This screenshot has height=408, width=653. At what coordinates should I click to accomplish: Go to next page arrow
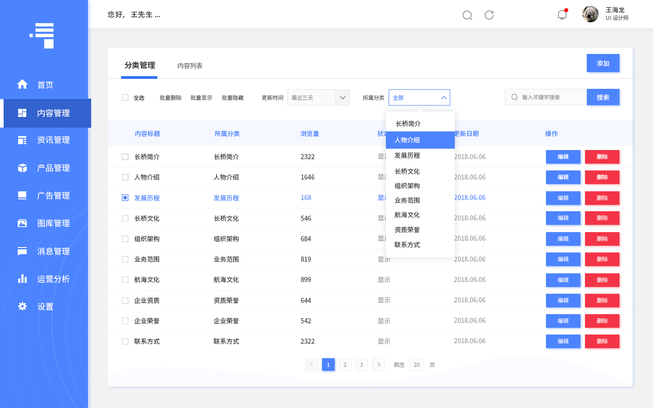[379, 365]
